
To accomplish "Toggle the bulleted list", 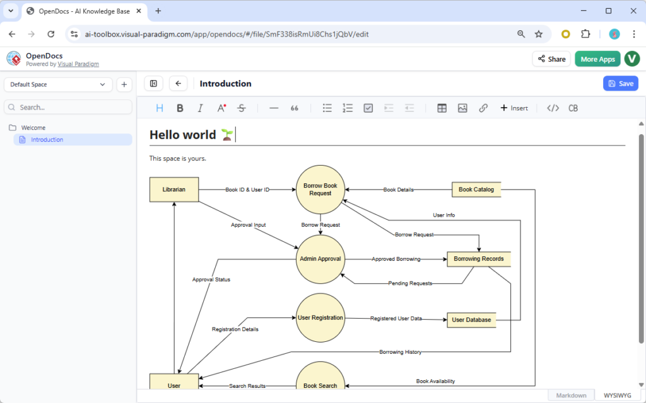I will (327, 108).
